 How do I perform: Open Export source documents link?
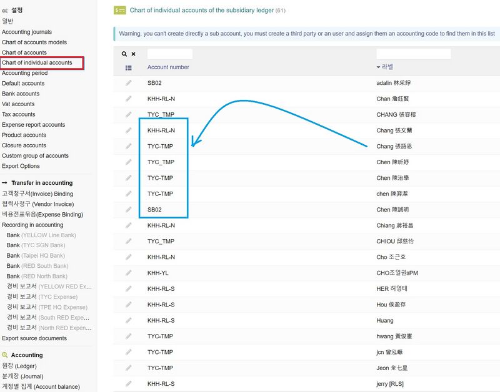pyautogui.click(x=34, y=338)
